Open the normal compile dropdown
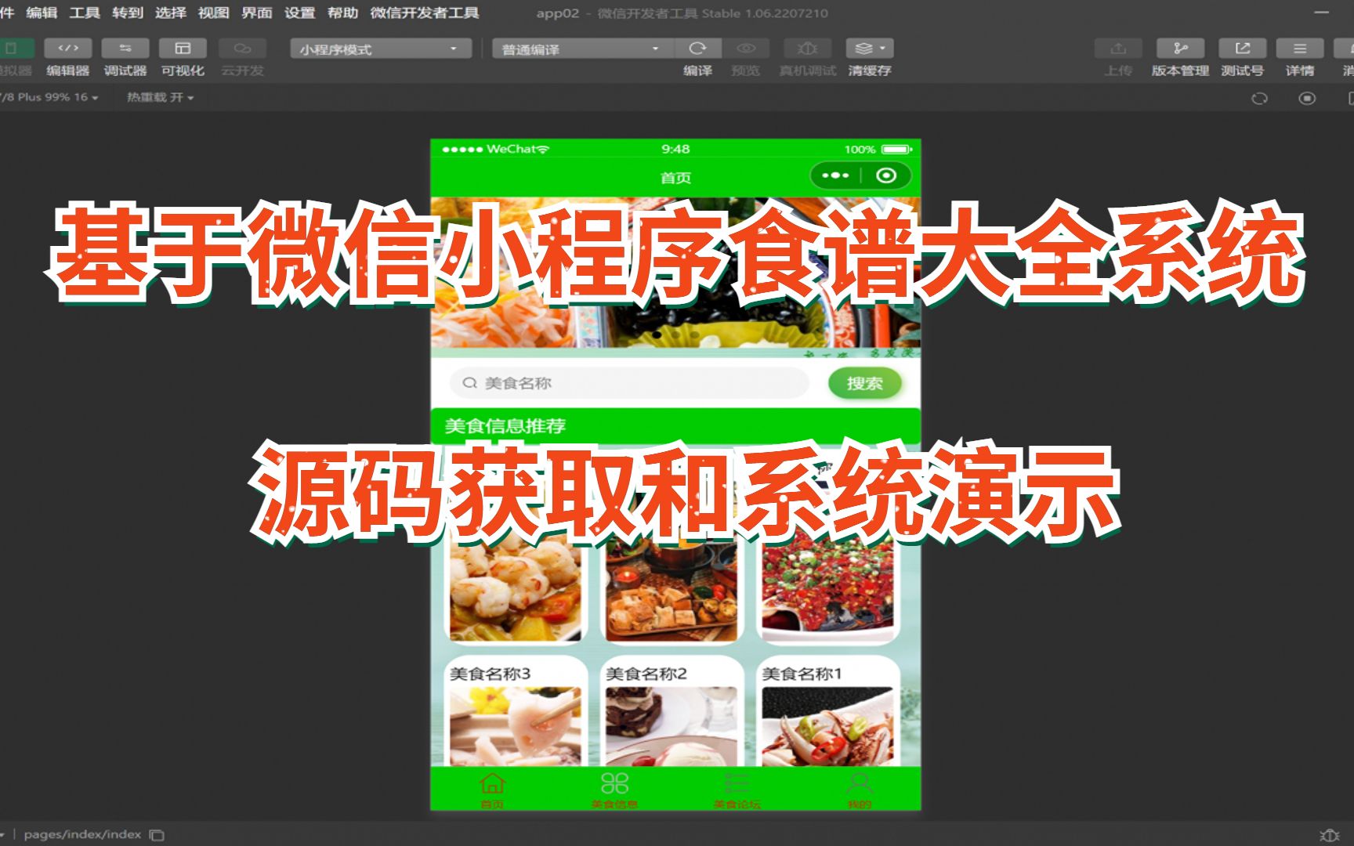This screenshot has height=846, width=1354. (x=583, y=49)
